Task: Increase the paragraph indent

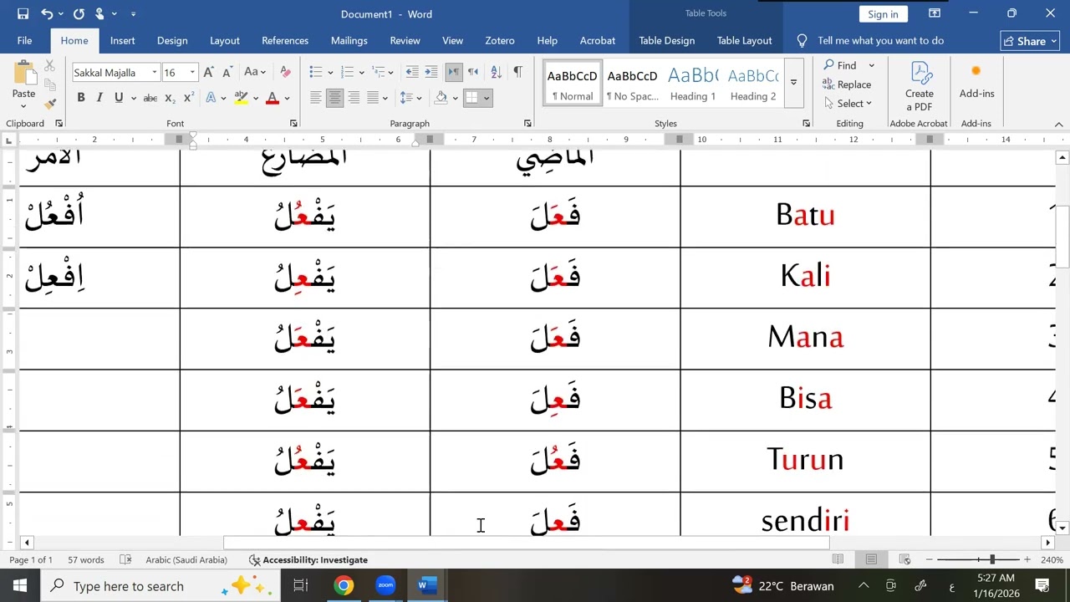Action: coord(431,72)
